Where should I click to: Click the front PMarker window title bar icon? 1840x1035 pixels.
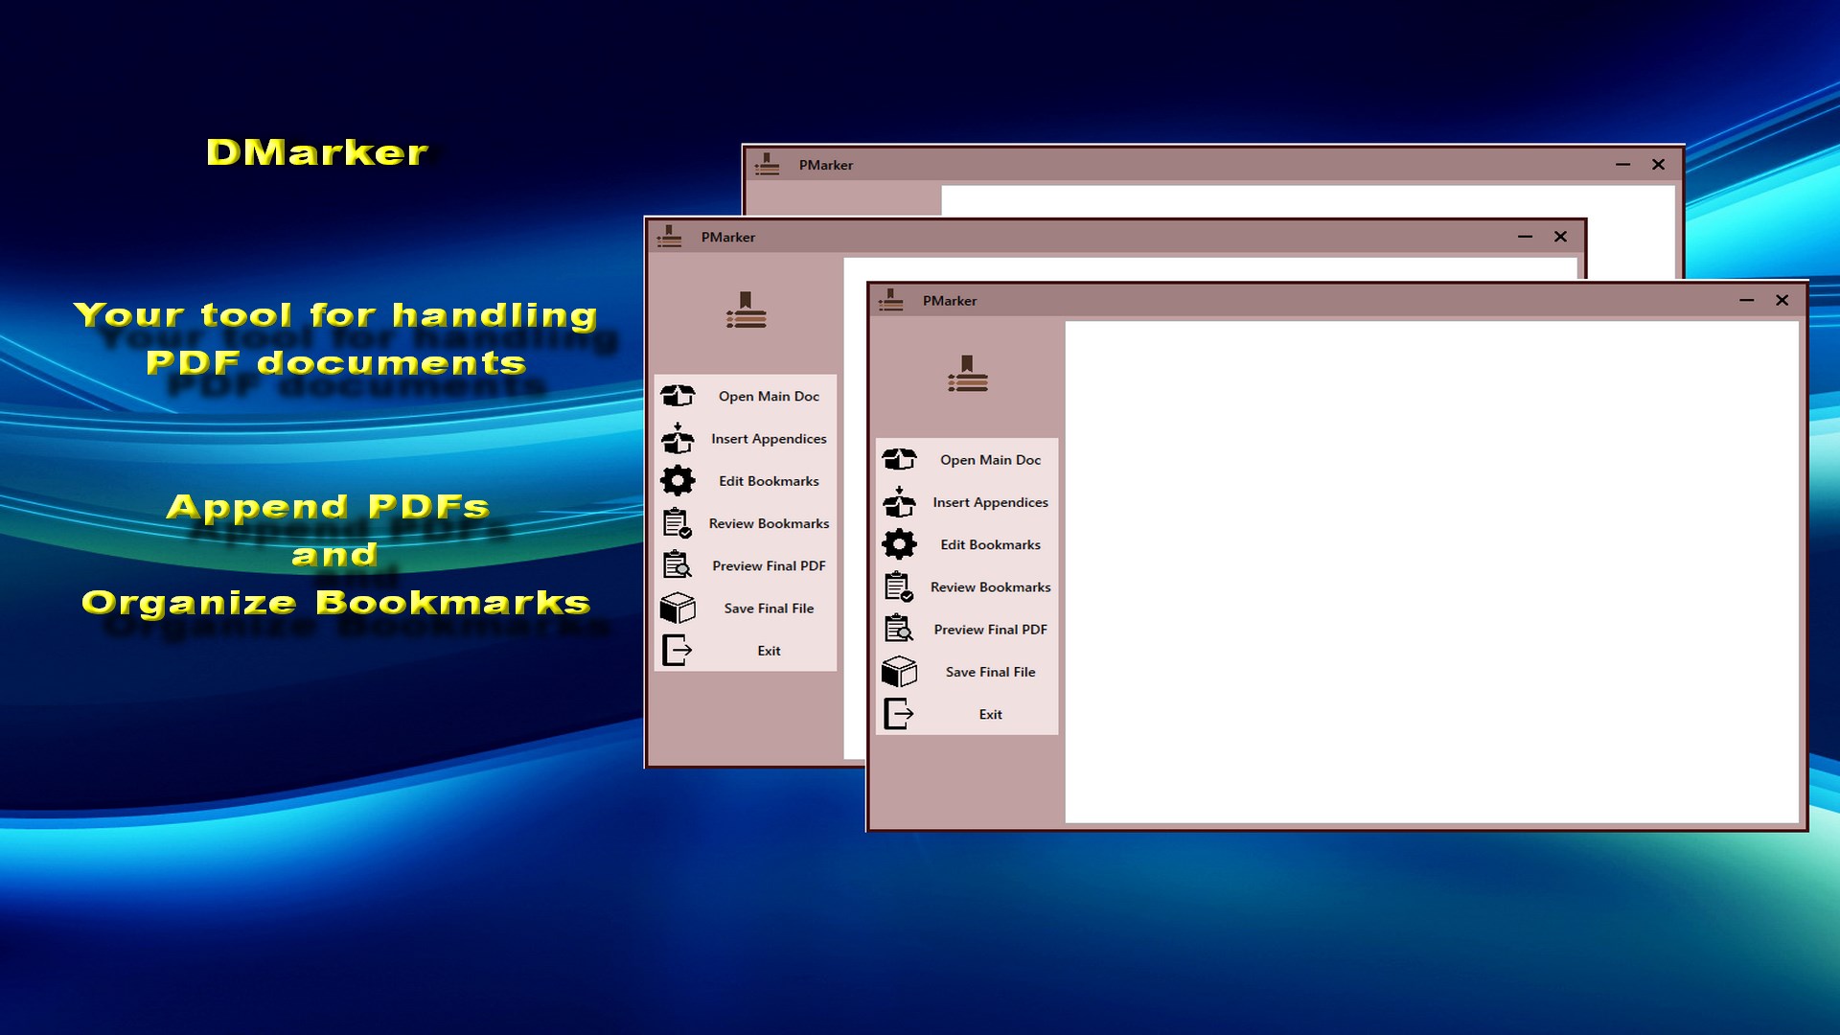(x=891, y=301)
